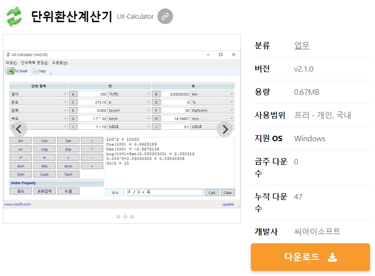Image resolution: width=375 pixels, height=276 pixels.
Task: Click the Water Property section header
Action: pos(56,183)
